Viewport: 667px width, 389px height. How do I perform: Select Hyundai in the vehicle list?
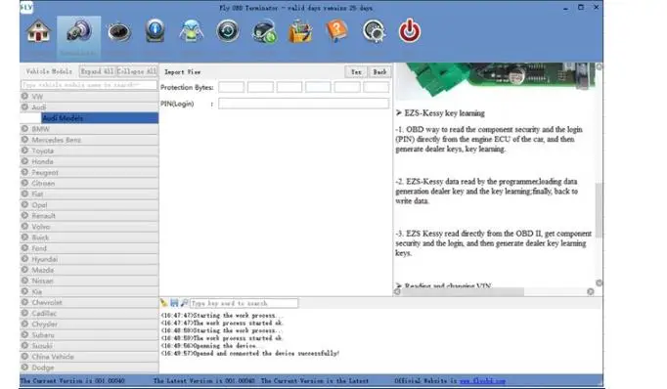click(x=89, y=259)
